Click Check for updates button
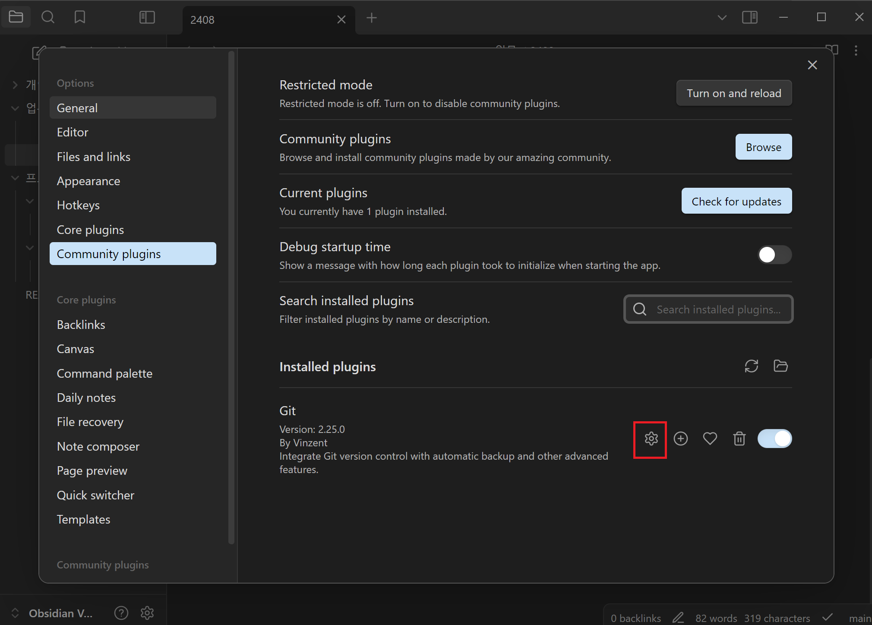This screenshot has height=625, width=872. click(736, 202)
